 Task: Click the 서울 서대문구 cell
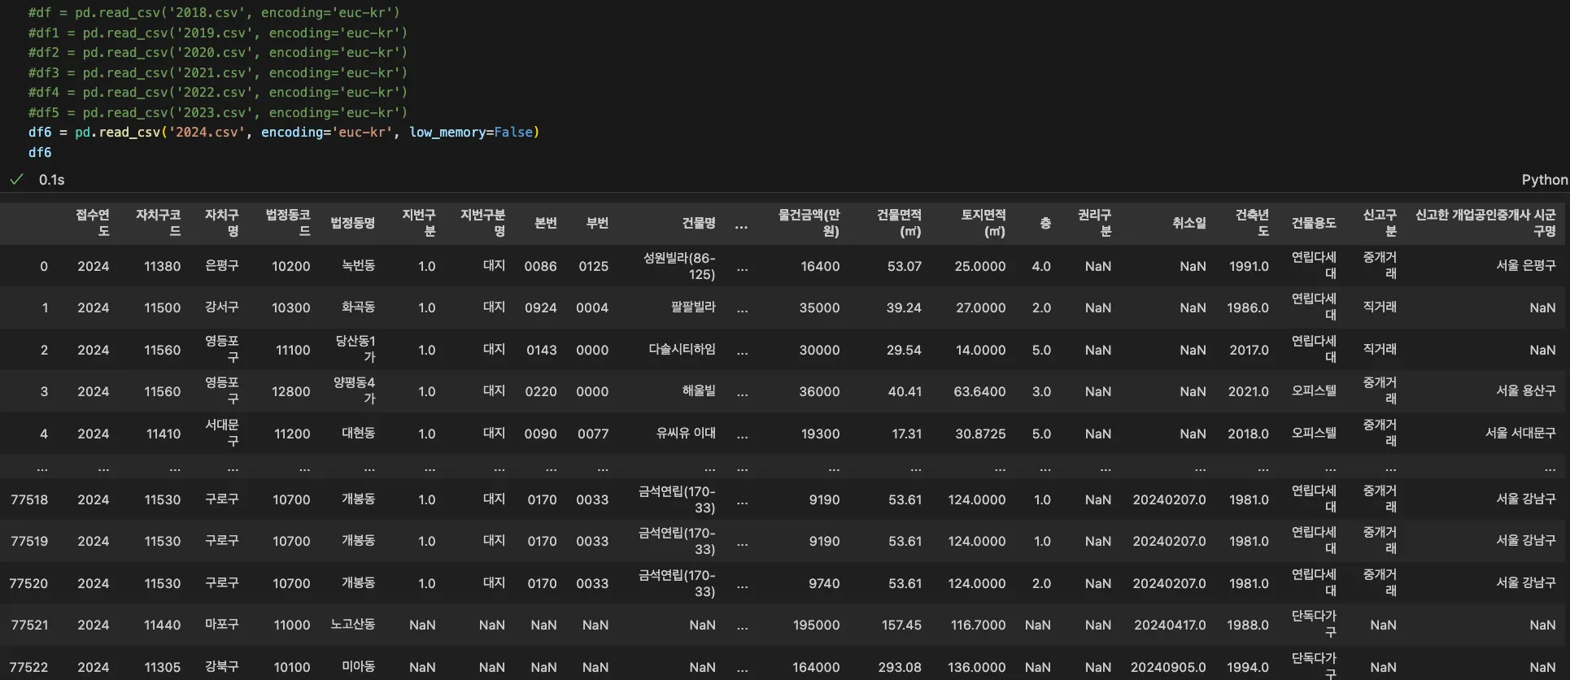pyautogui.click(x=1520, y=433)
